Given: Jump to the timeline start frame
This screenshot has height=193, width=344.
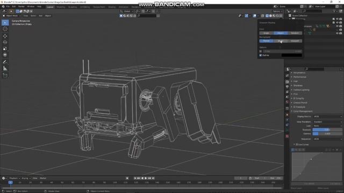Looking at the screenshot, I should (x=135, y=178).
